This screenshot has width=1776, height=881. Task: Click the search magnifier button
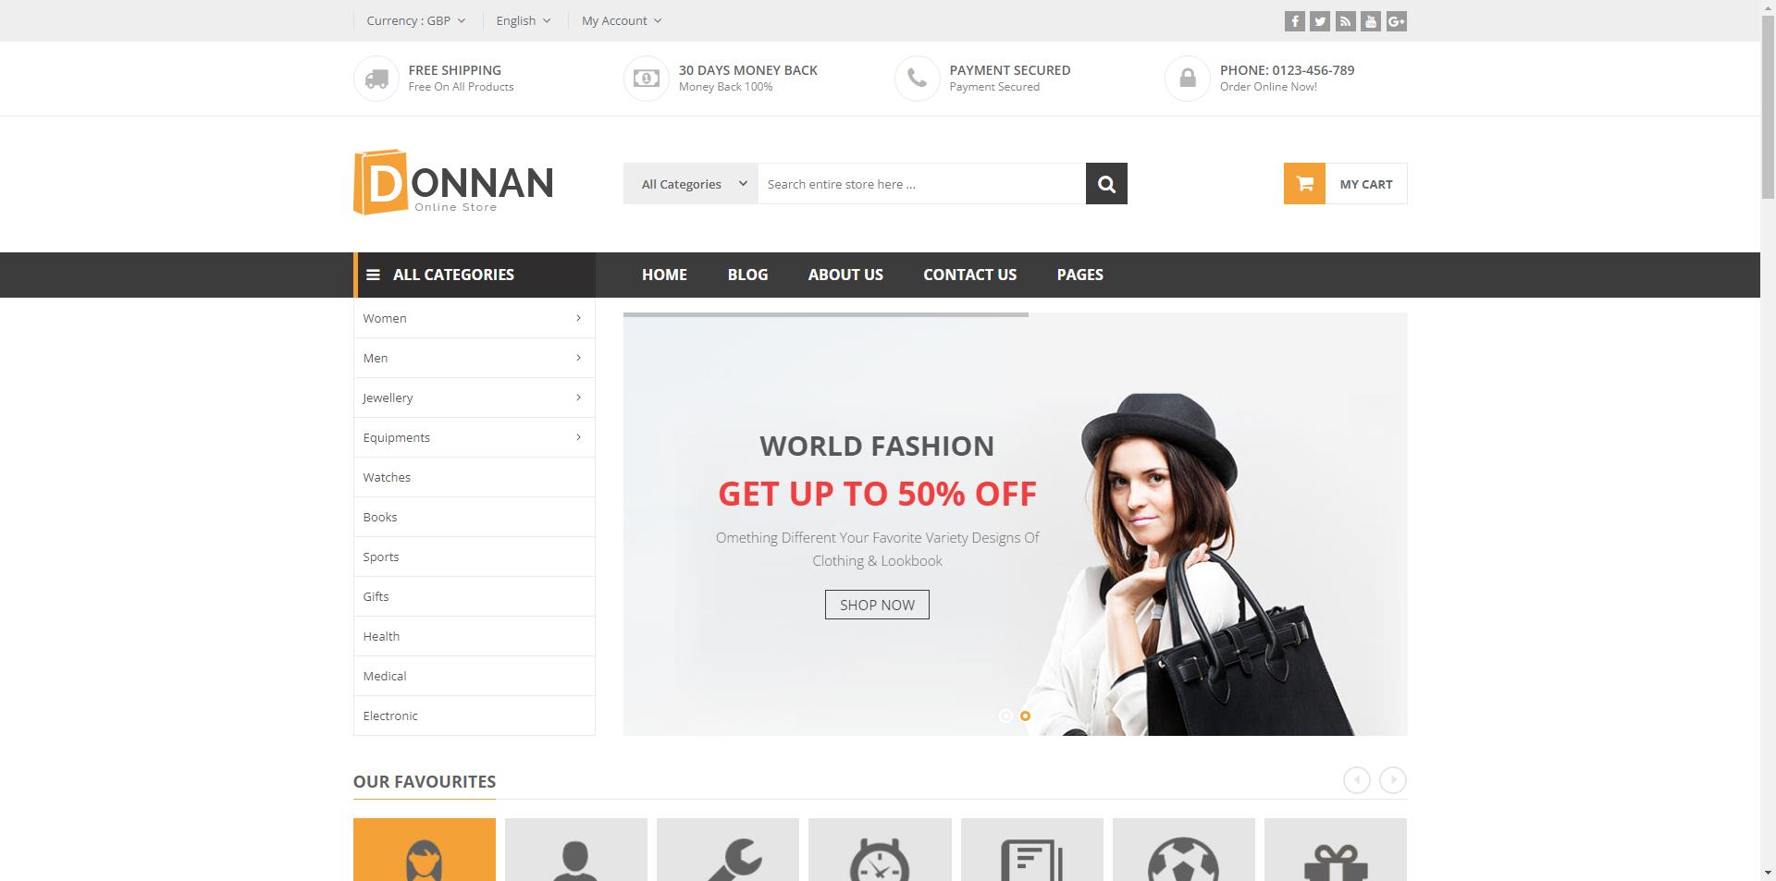pos(1106,184)
